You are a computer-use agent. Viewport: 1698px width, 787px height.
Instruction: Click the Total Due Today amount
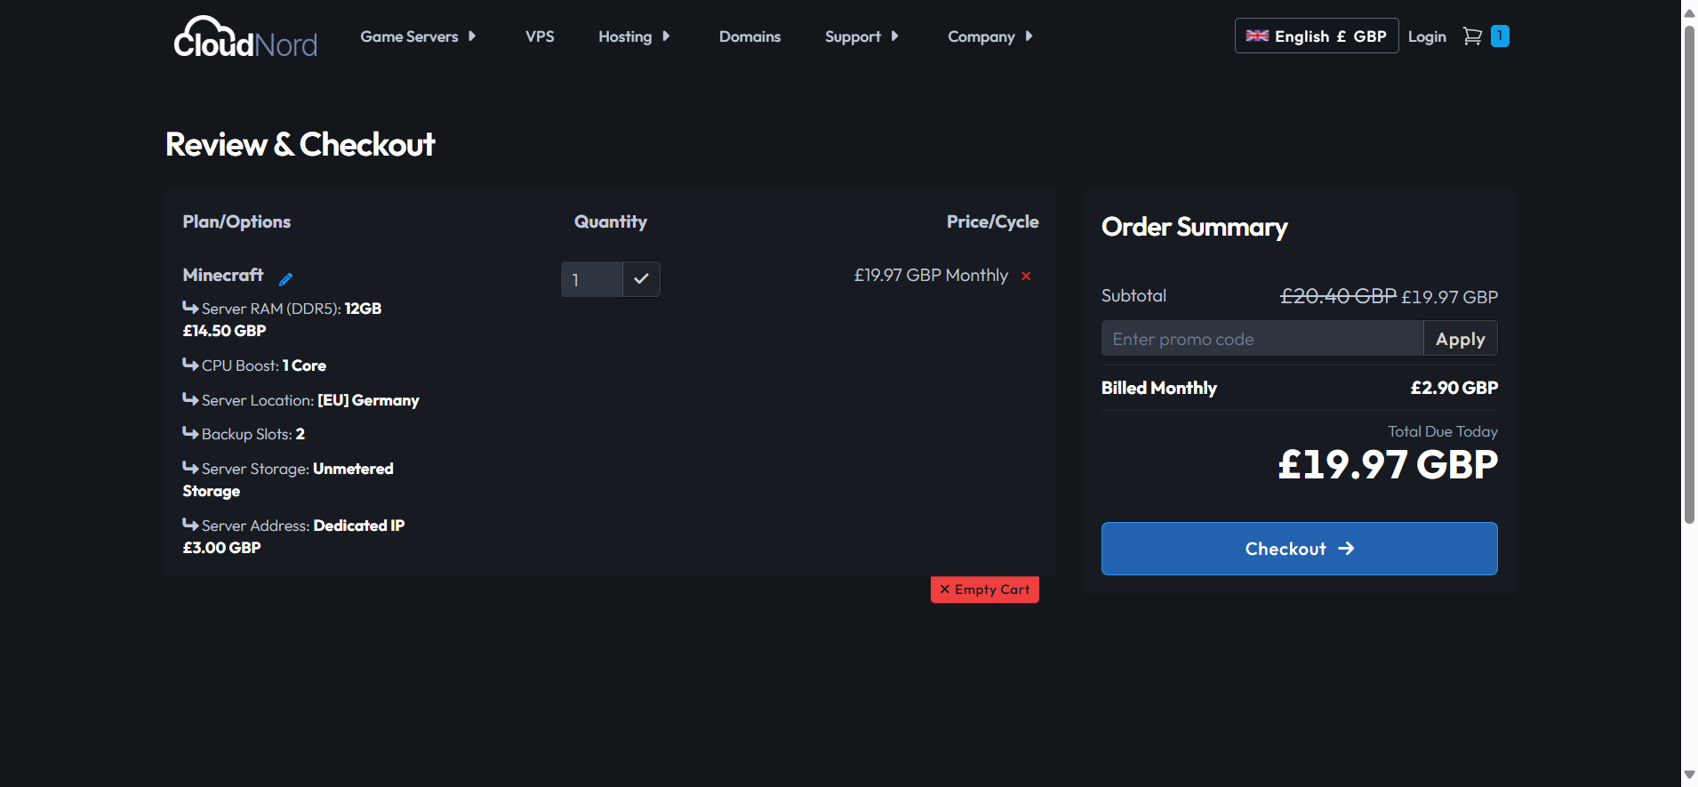[x=1388, y=465]
